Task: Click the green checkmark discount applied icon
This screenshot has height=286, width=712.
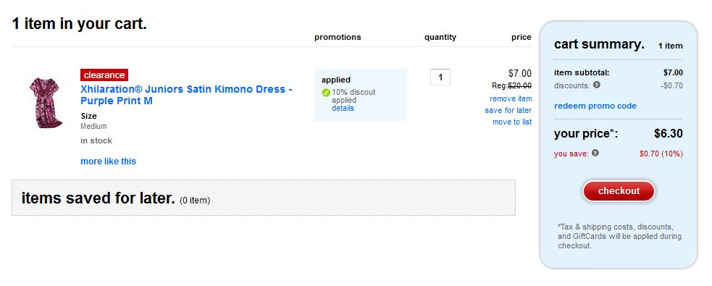Action: point(325,93)
